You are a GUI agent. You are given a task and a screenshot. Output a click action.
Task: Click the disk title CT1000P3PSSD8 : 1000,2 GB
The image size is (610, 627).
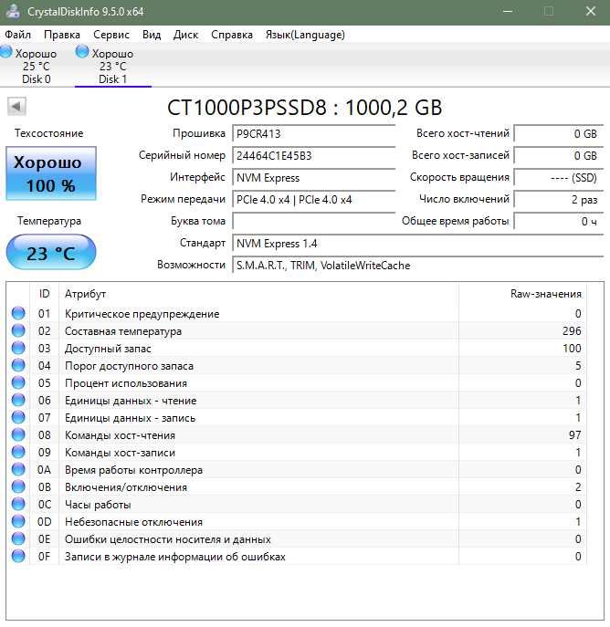(x=304, y=107)
